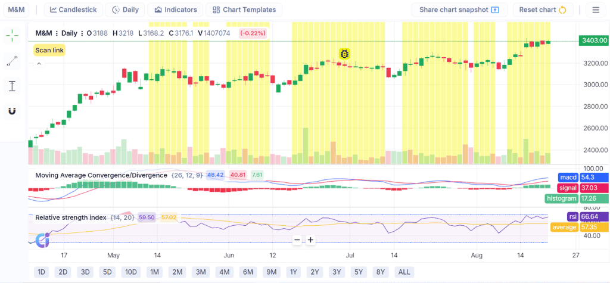Select the 5Y time range
Image resolution: width=610 pixels, height=283 pixels.
pyautogui.click(x=359, y=272)
